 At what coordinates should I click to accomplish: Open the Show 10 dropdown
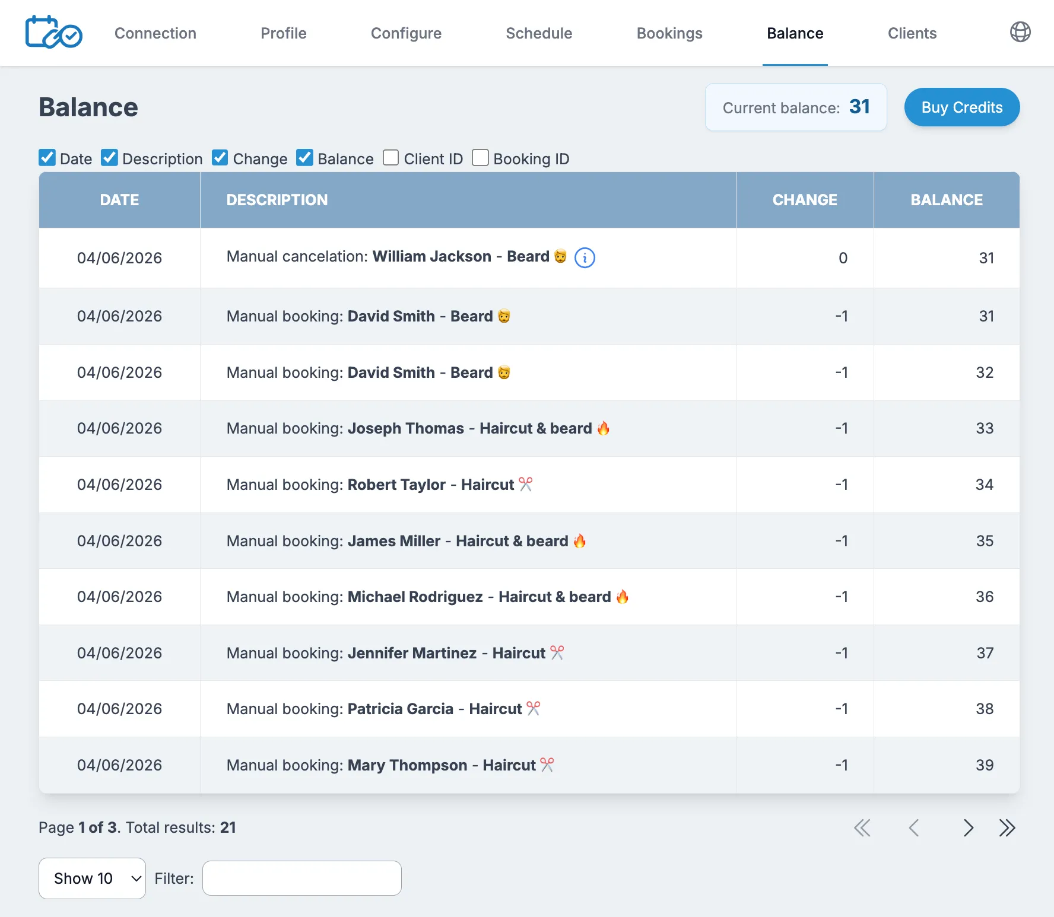pyautogui.click(x=91, y=878)
